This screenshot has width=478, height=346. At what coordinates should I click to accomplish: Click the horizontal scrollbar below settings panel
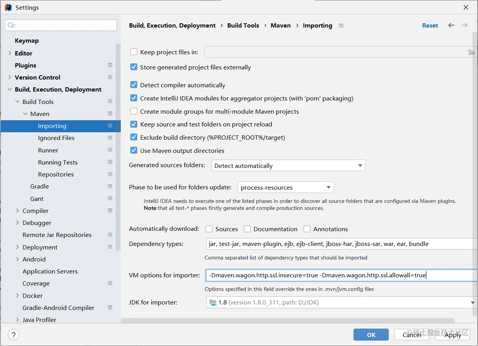point(288,321)
